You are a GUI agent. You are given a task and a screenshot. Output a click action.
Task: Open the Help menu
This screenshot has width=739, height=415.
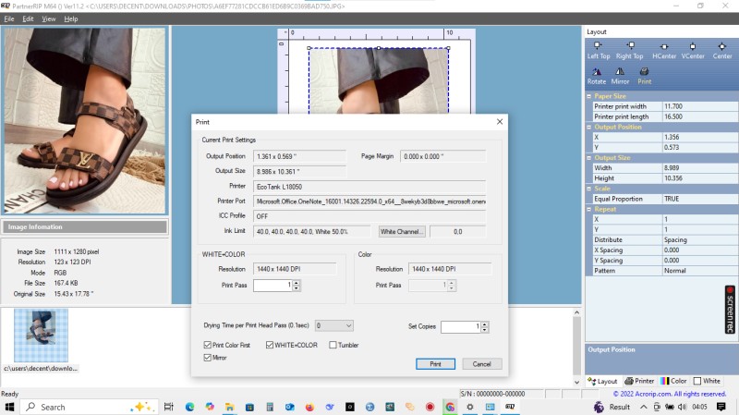71,18
